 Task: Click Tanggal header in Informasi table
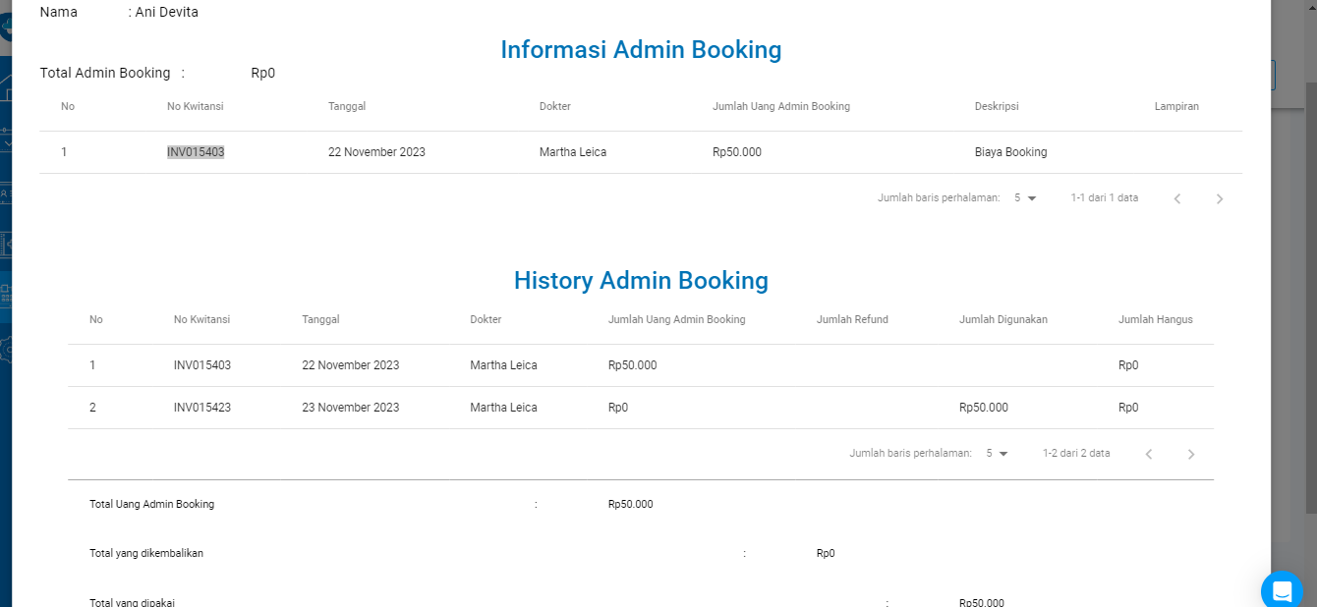(x=347, y=106)
